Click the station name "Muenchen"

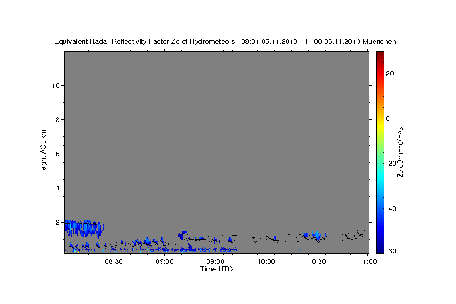click(x=380, y=42)
